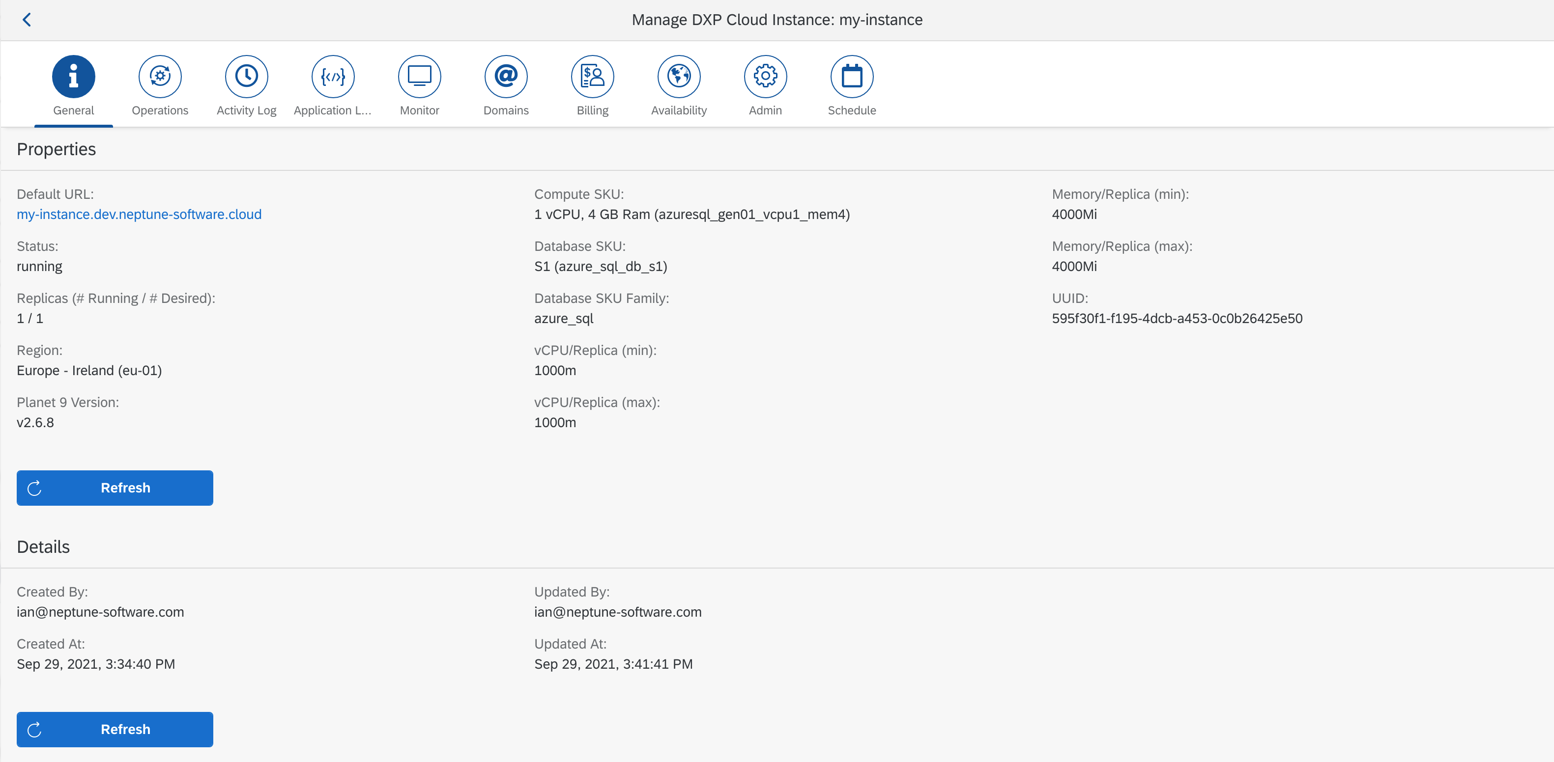Image resolution: width=1554 pixels, height=762 pixels.
Task: Click the UUID value 595f30f1-f195-4dcb-a453-0c0b26425e50
Action: tap(1177, 318)
